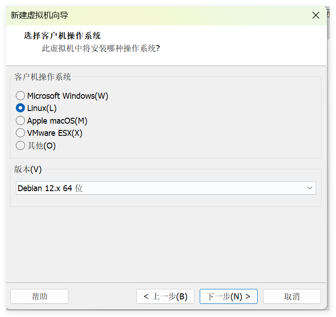
Task: Click the 版本(V) group label
Action: click(28, 169)
